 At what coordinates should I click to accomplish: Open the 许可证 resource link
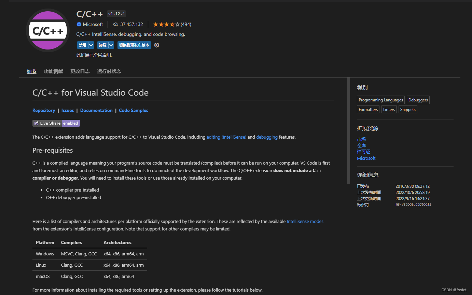click(364, 152)
